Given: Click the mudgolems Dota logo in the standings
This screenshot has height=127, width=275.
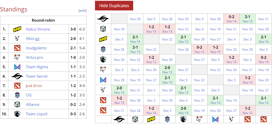Looking at the screenshot, I should 17,48.
